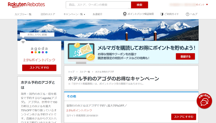The width and height of the screenshot is (216, 123).
Task: Click the メルマガを購読して banner headline
Action: pos(146,48)
